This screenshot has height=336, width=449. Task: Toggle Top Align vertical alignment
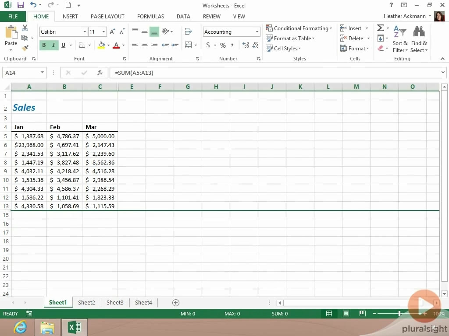pyautogui.click(x=135, y=31)
